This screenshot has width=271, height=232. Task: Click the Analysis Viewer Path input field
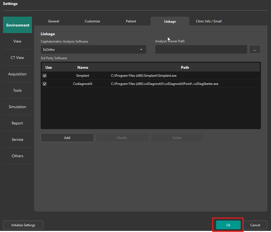point(201,50)
